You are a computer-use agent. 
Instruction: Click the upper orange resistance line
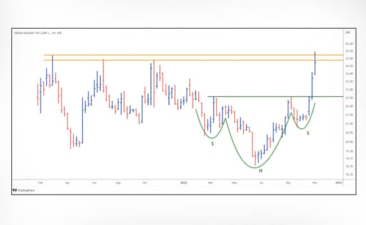pyautogui.click(x=169, y=55)
